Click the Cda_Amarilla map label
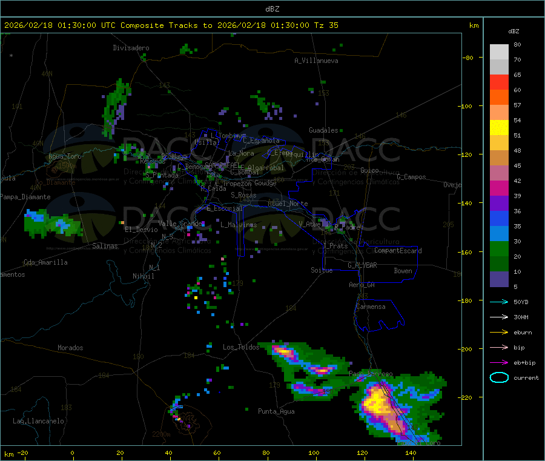Screen dimensions: 545x461 [x=45, y=262]
